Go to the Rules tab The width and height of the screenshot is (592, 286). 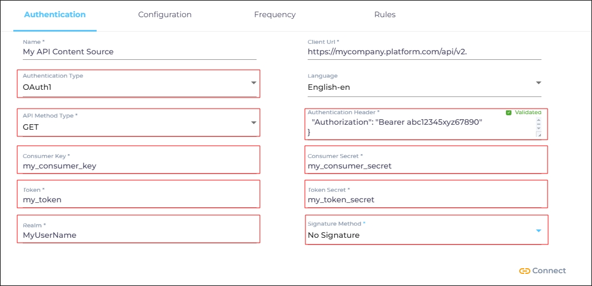[385, 15]
